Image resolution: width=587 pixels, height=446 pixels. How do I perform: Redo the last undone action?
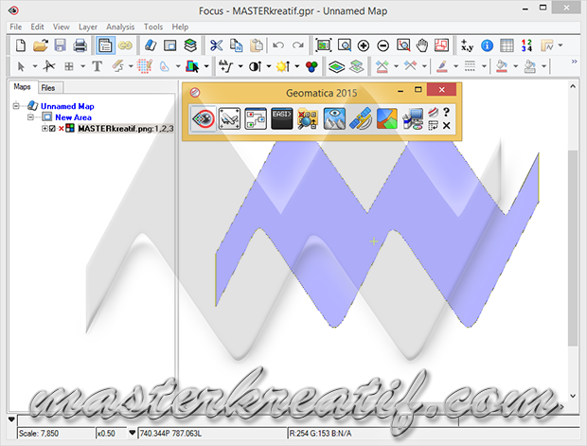tap(298, 45)
